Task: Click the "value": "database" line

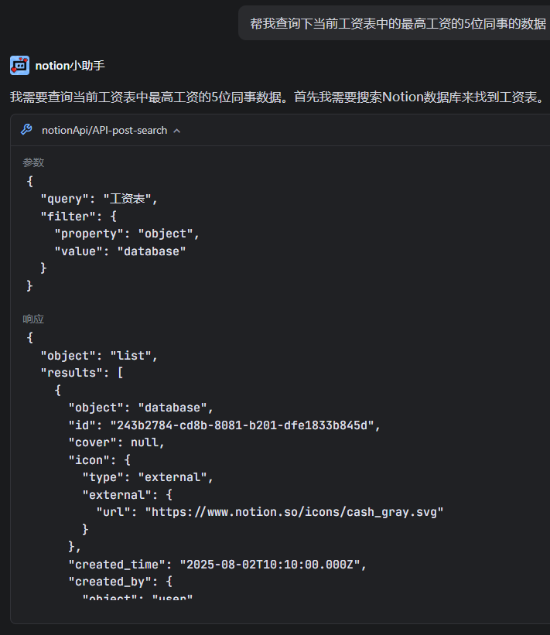Action: [x=120, y=251]
